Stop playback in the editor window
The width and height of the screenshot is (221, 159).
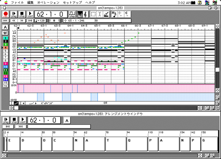coord(22,14)
